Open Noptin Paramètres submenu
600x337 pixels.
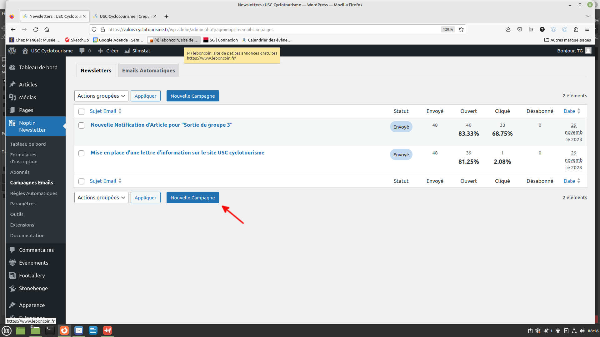23,204
